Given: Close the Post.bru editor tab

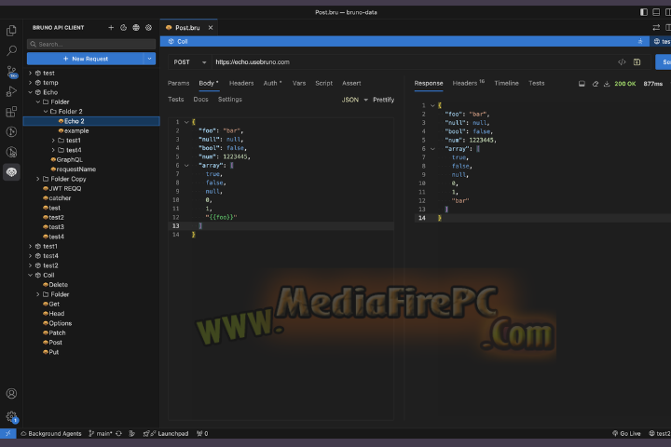Looking at the screenshot, I should 211,27.
